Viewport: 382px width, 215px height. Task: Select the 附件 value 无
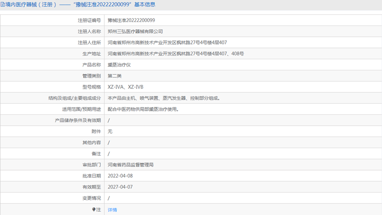click(x=110, y=132)
